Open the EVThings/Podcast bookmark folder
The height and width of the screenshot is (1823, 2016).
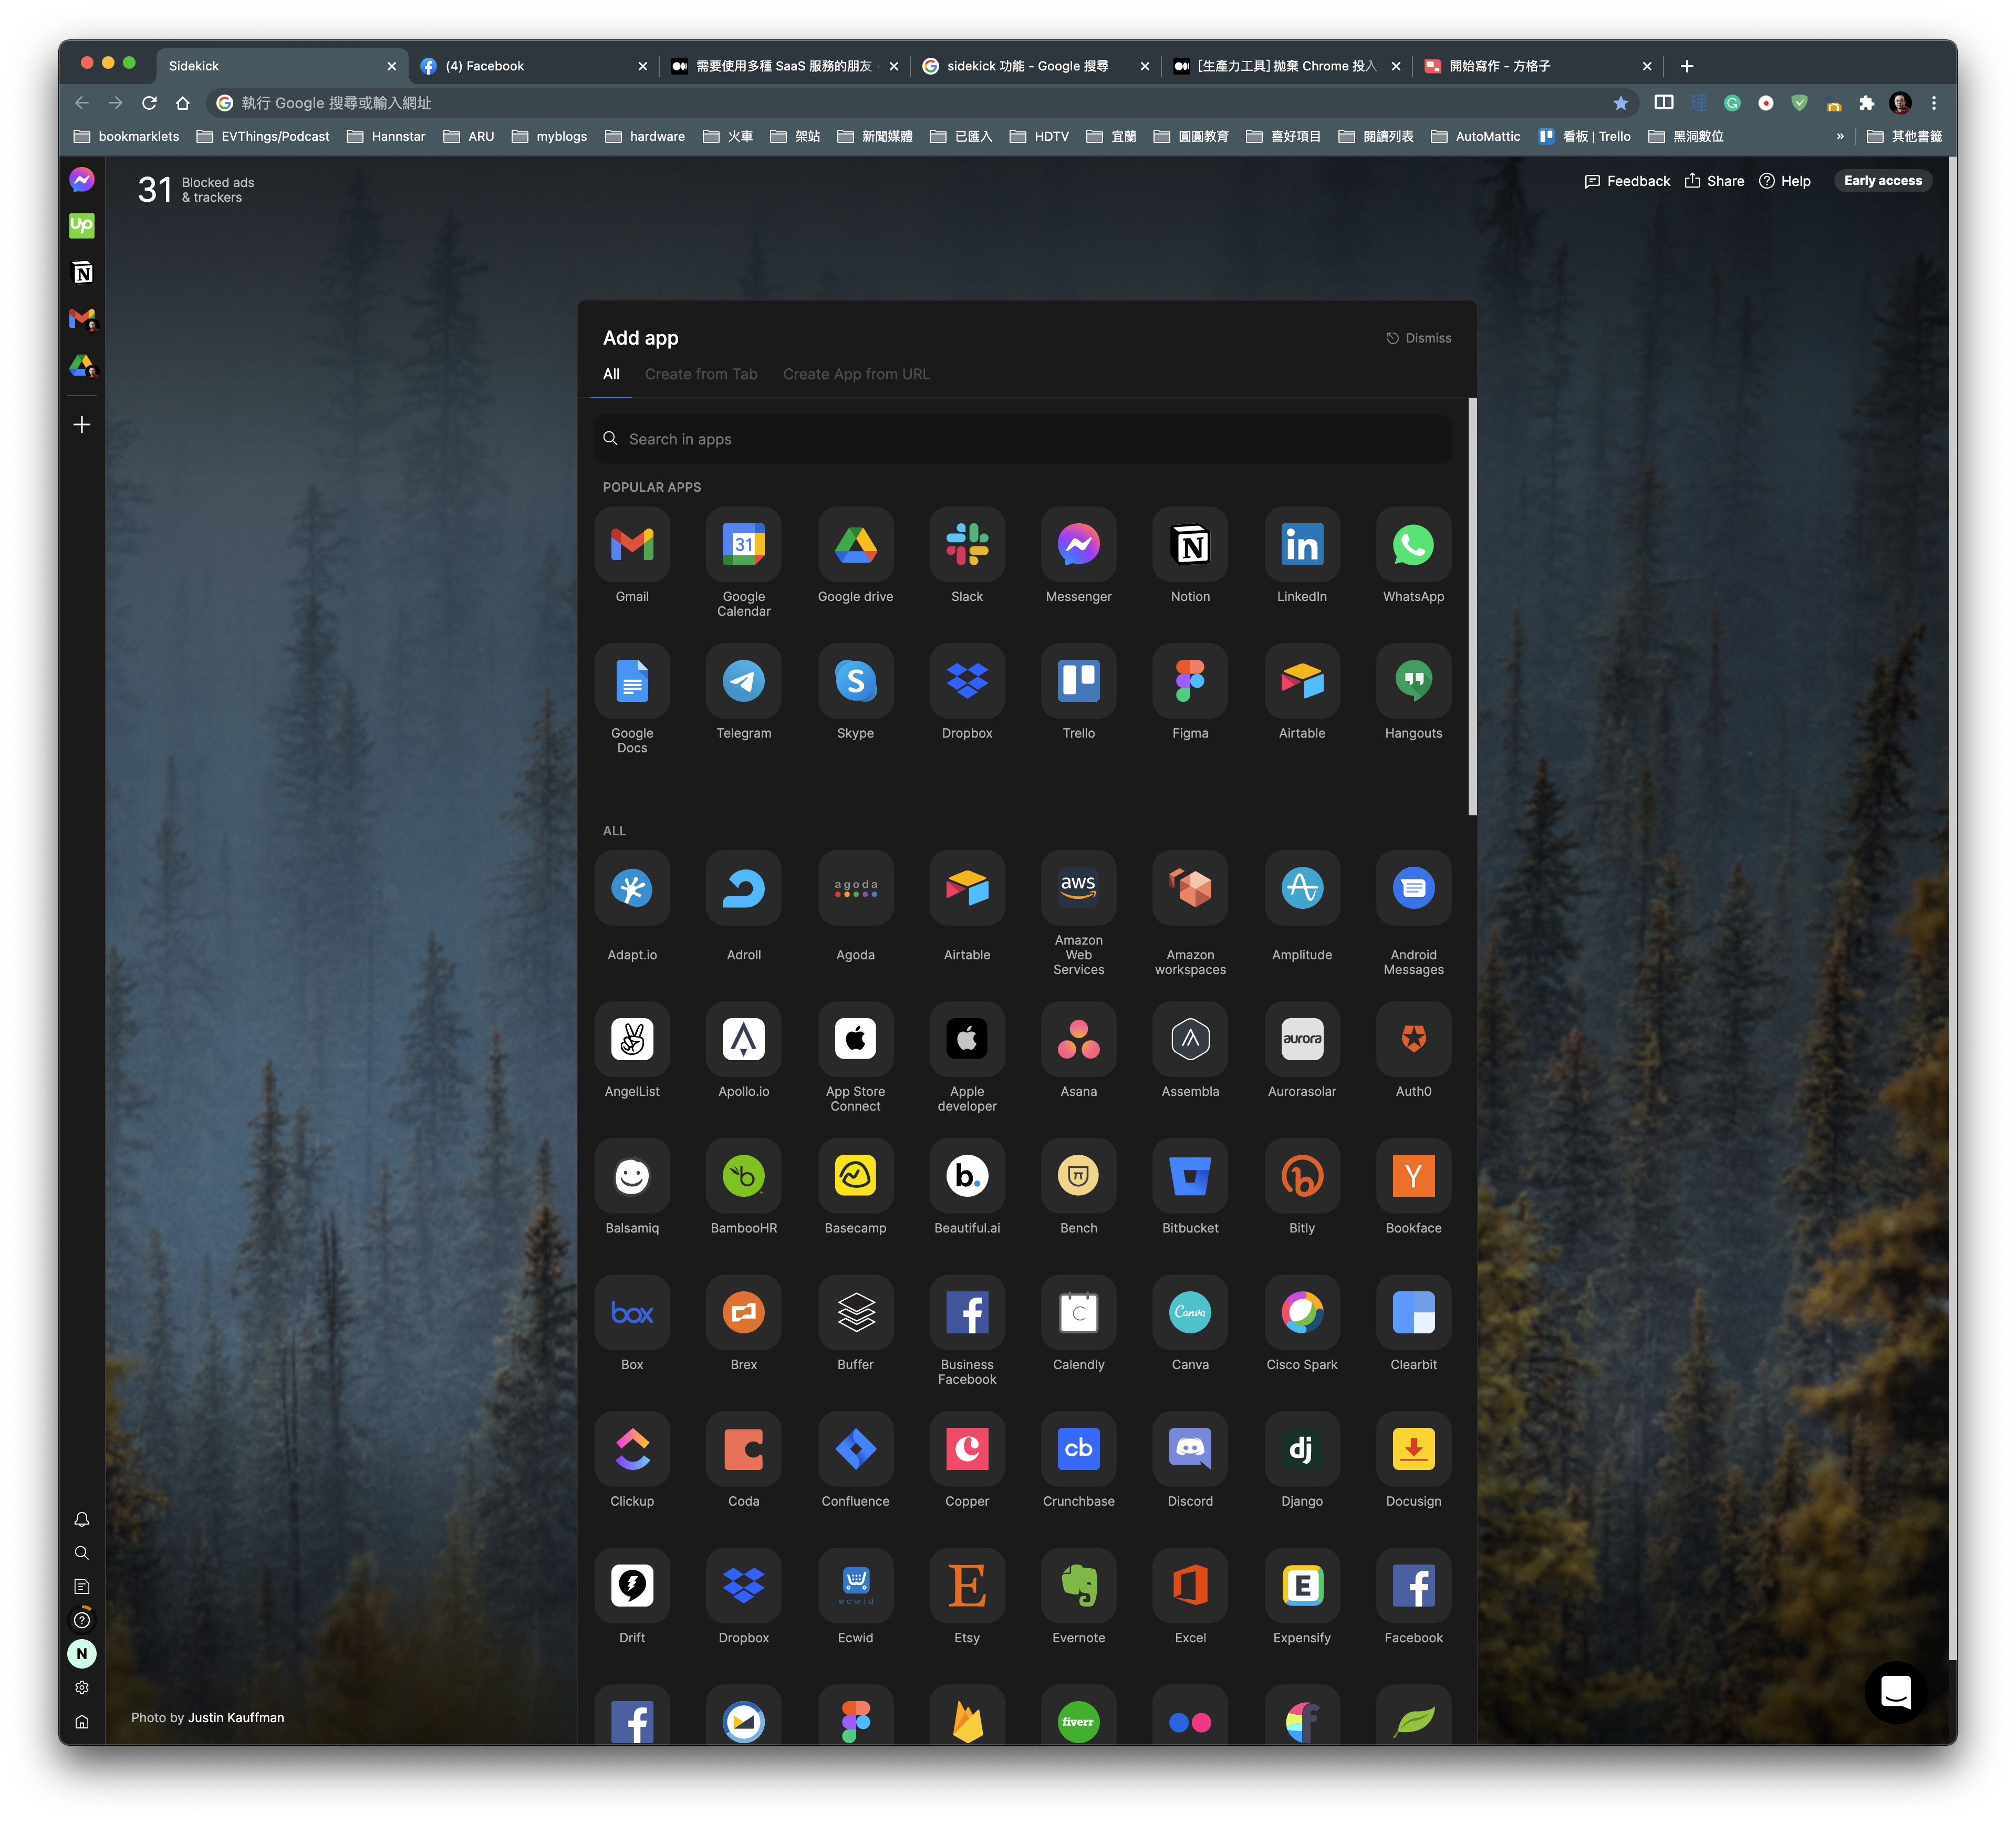click(263, 136)
